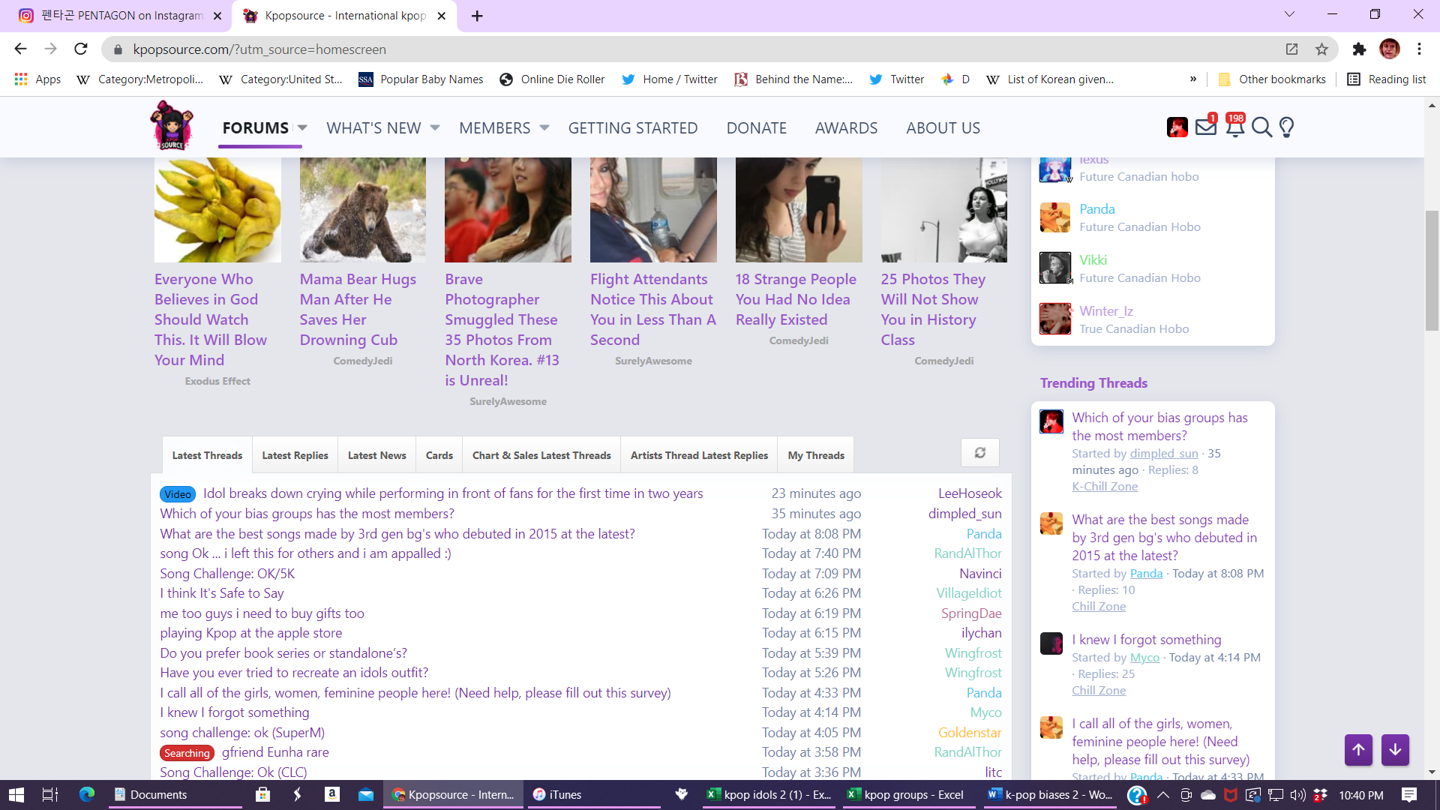
Task: Show hidden system tray icons
Action: coord(1163,795)
